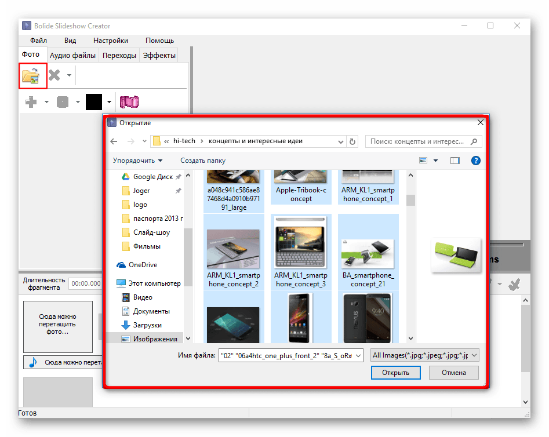Screen dimensions: 549x437
Task: Expand the file type filter dropdown
Action: tap(474, 355)
